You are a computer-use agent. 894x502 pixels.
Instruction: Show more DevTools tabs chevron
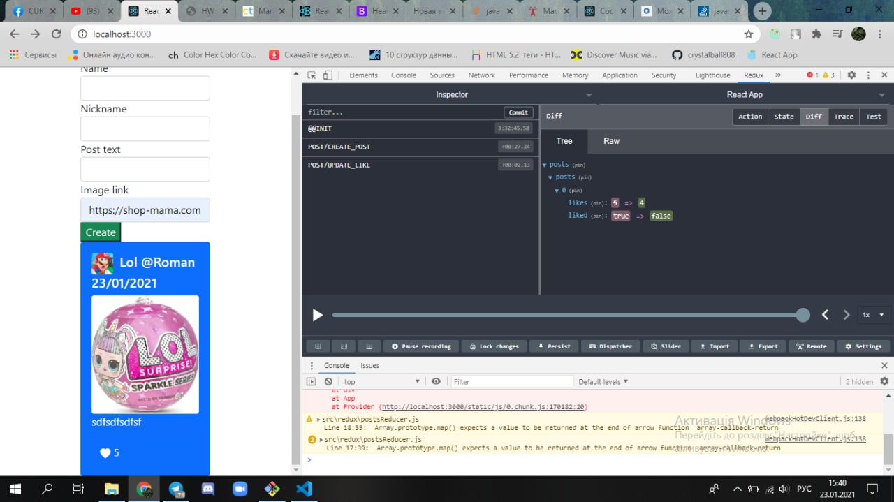point(778,75)
